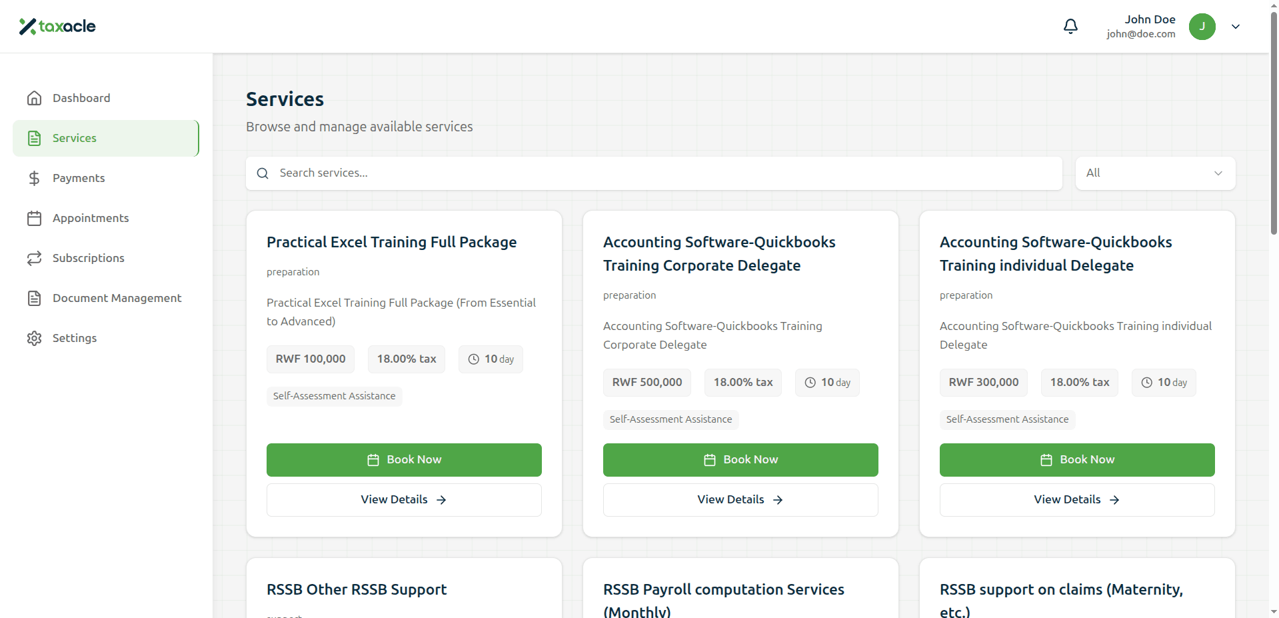Open the Dashboard sidebar icon
Image resolution: width=1279 pixels, height=618 pixels.
(34, 98)
